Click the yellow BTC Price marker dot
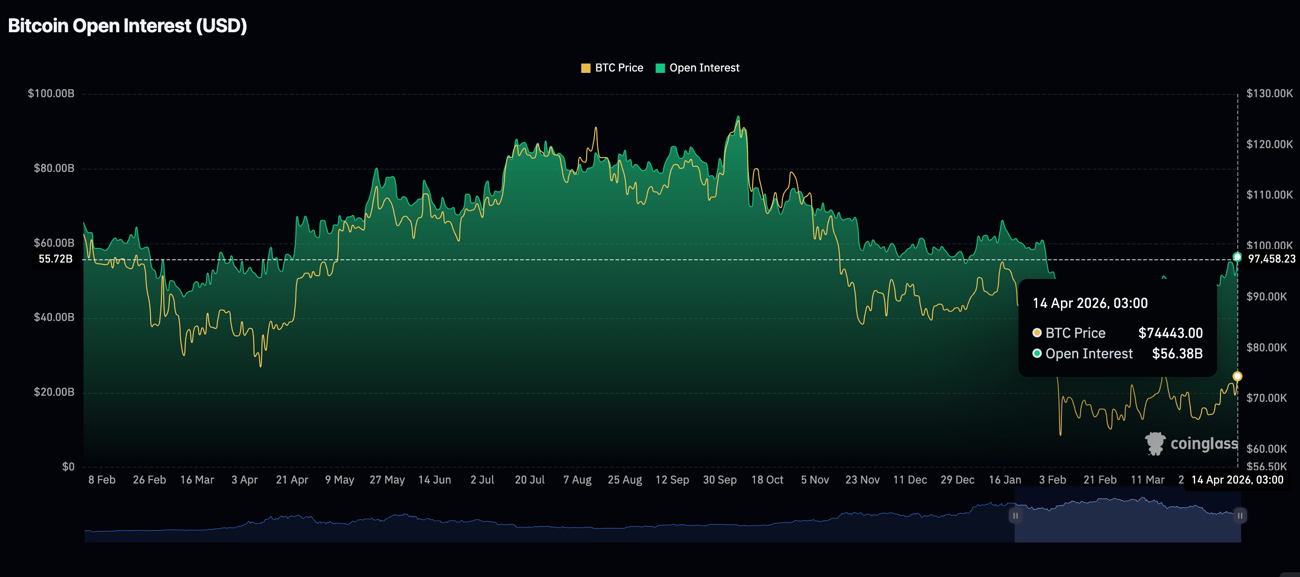 1237,377
